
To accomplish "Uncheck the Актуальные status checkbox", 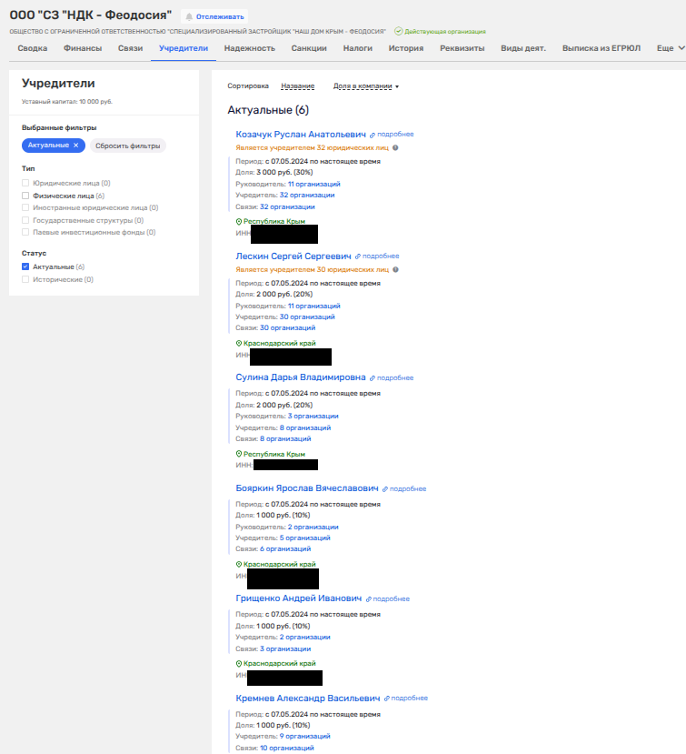I will tap(25, 266).
